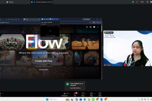Click the Flow page vertical scrollbar
152x101 pixels.
tap(102, 29)
